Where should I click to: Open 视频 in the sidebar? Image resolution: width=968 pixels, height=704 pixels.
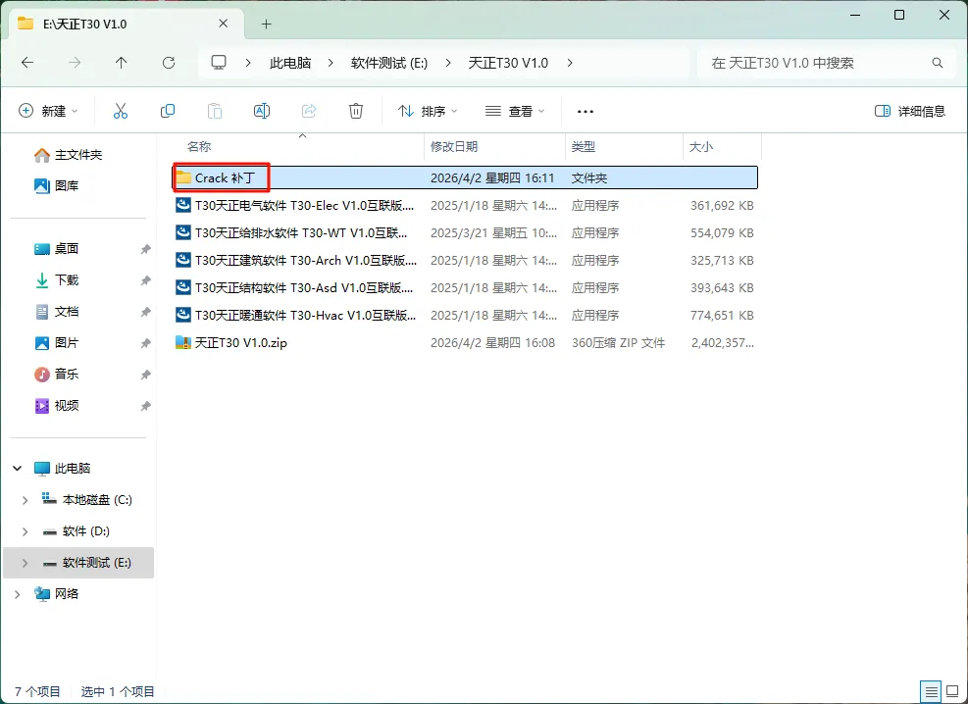pos(56,406)
